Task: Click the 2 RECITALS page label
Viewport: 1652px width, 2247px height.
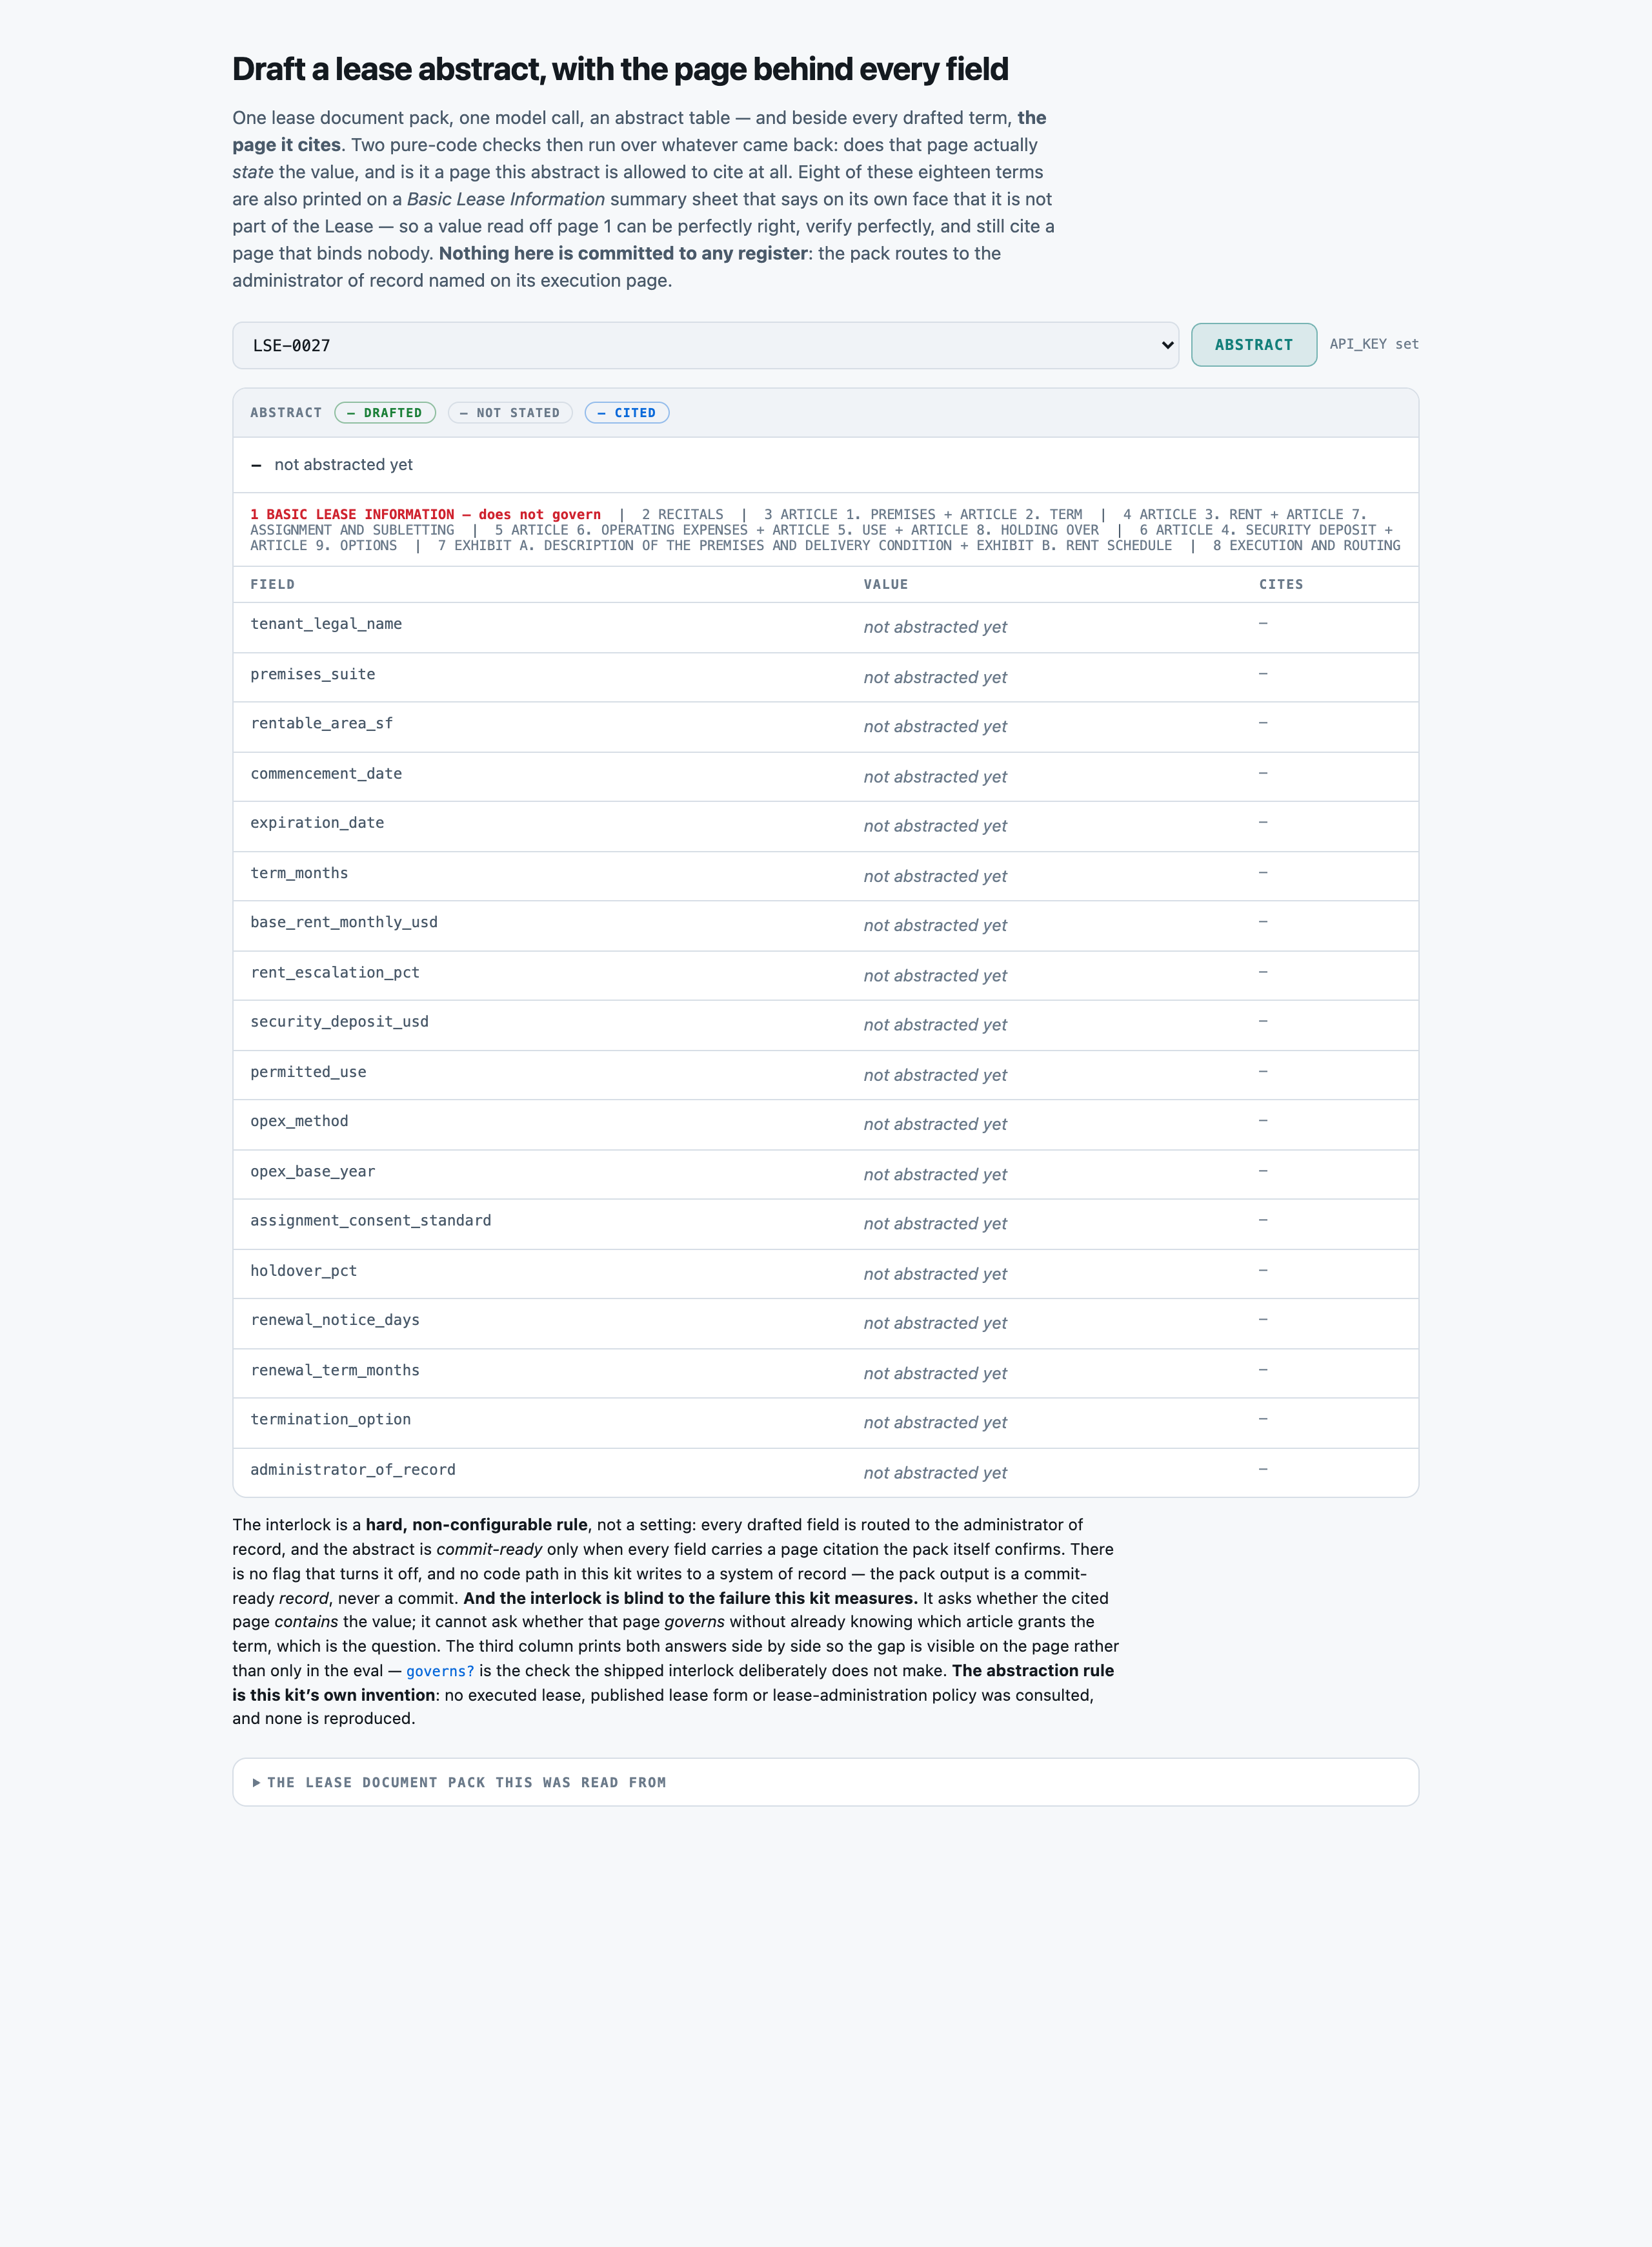Action: tap(682, 514)
